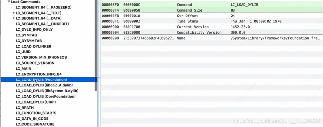Select LC_SEGMENT_64 (__TEXT) item

tap(39, 13)
